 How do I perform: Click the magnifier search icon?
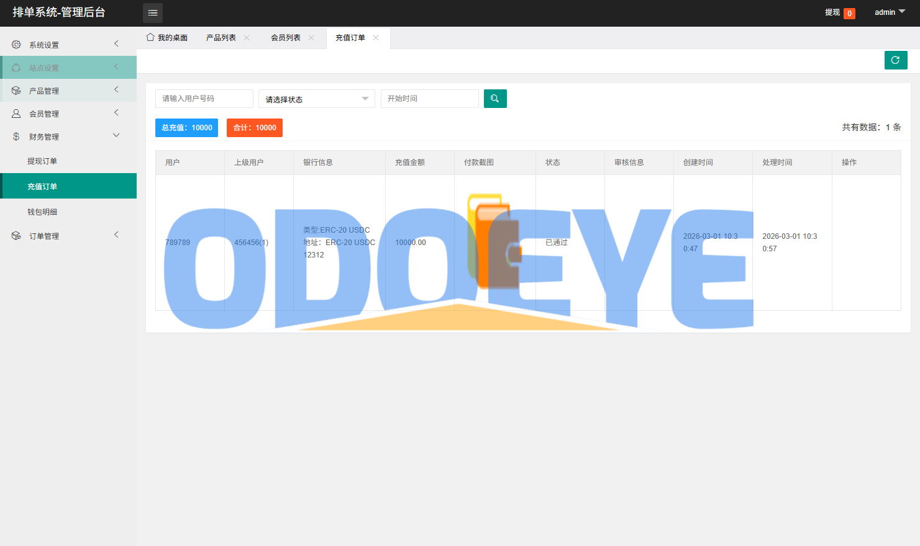click(x=495, y=98)
